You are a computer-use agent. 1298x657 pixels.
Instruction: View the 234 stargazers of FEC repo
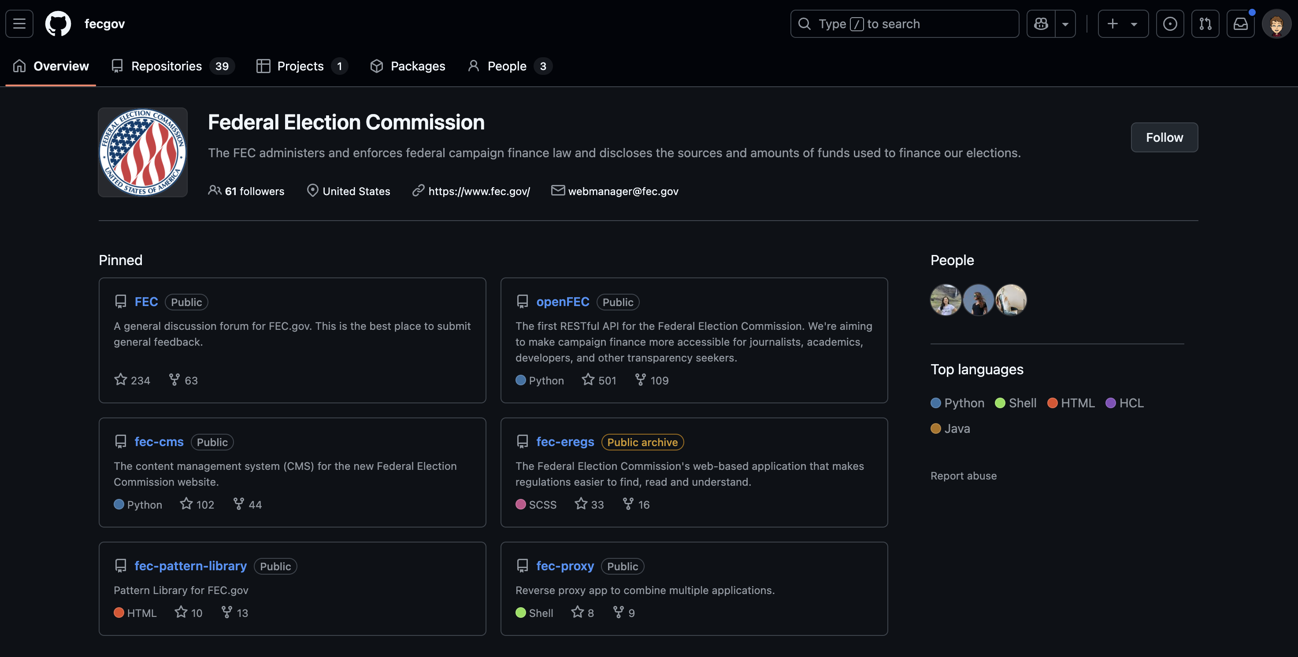132,380
